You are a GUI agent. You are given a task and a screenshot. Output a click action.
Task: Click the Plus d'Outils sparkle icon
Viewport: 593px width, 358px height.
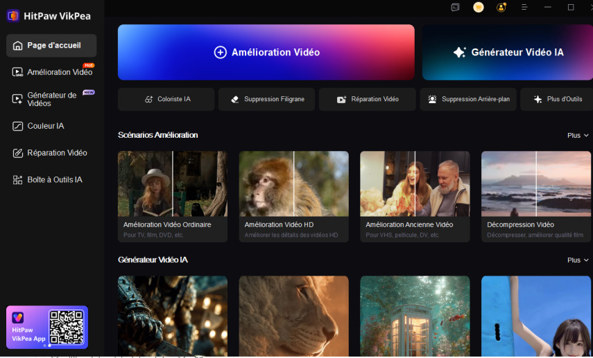(538, 99)
